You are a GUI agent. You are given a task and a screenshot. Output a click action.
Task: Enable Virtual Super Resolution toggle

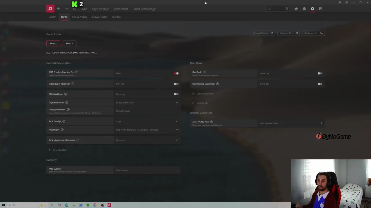coord(176,84)
